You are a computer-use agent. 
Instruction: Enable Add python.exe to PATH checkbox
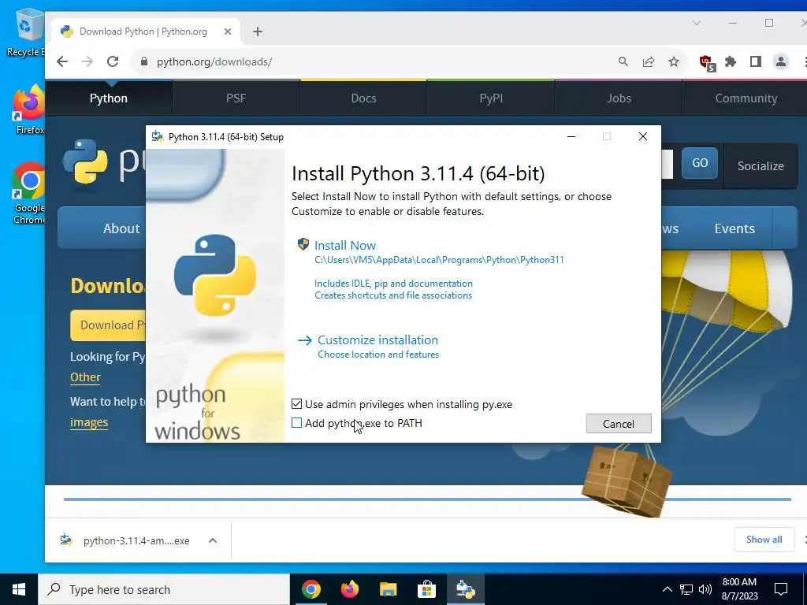tap(296, 423)
